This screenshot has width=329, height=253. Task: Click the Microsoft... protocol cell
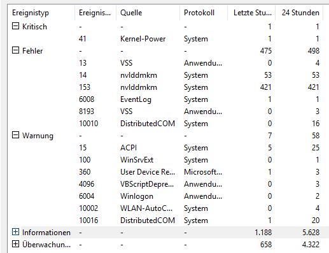[203, 172]
